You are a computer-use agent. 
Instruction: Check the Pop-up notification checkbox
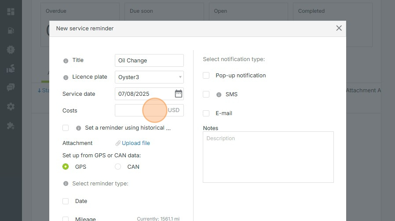(206, 75)
